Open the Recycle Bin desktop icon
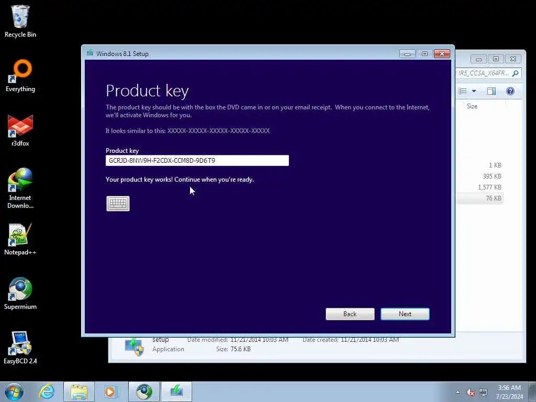The width and height of the screenshot is (536, 402). click(x=20, y=21)
